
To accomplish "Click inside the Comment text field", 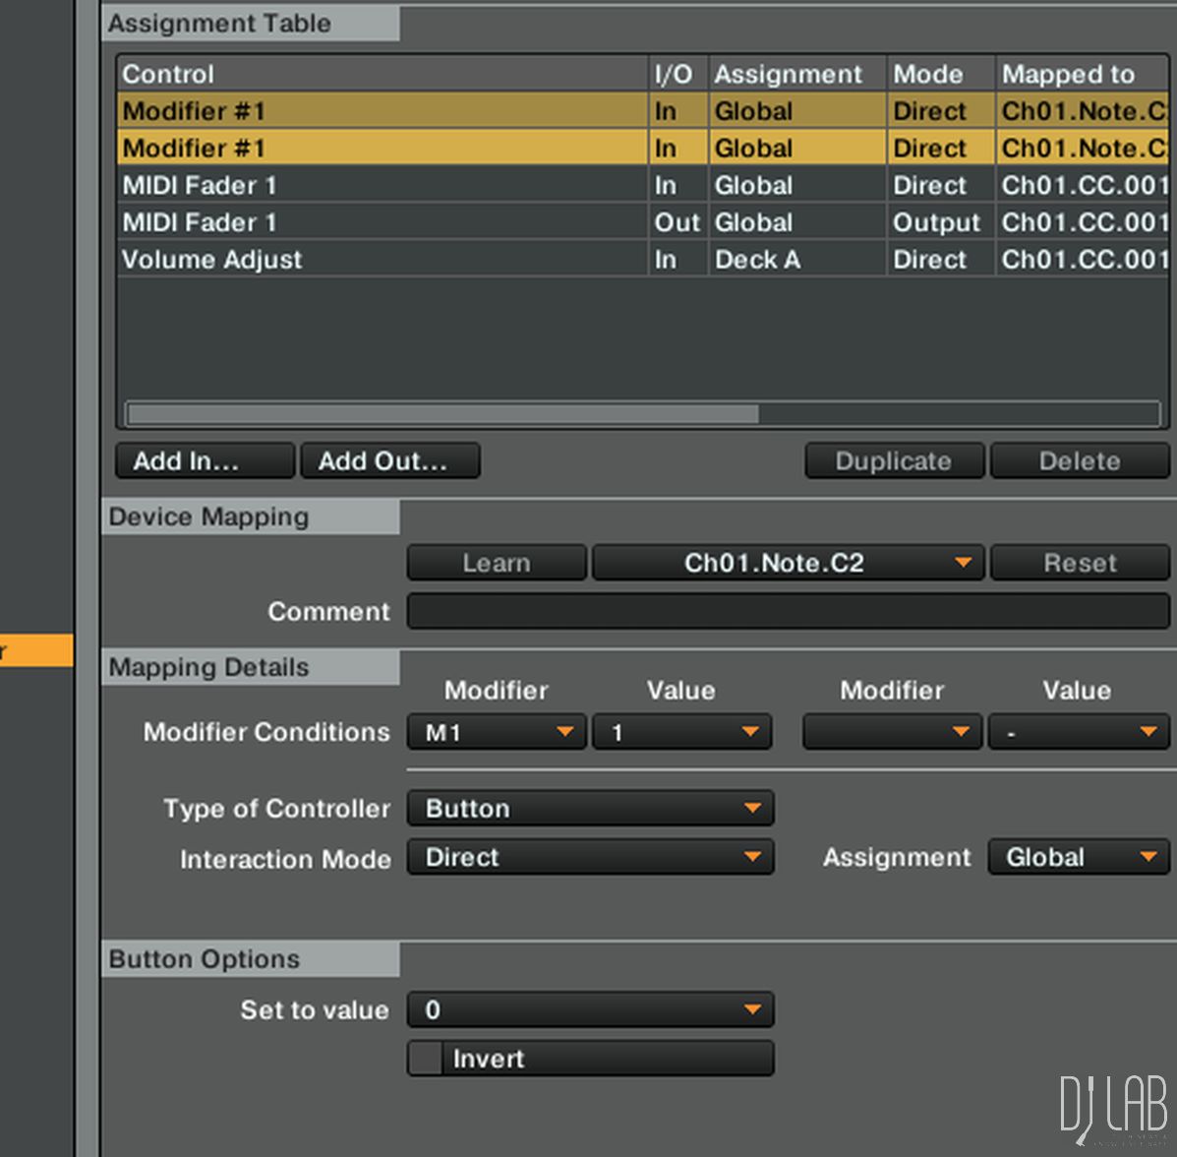I will coord(787,611).
